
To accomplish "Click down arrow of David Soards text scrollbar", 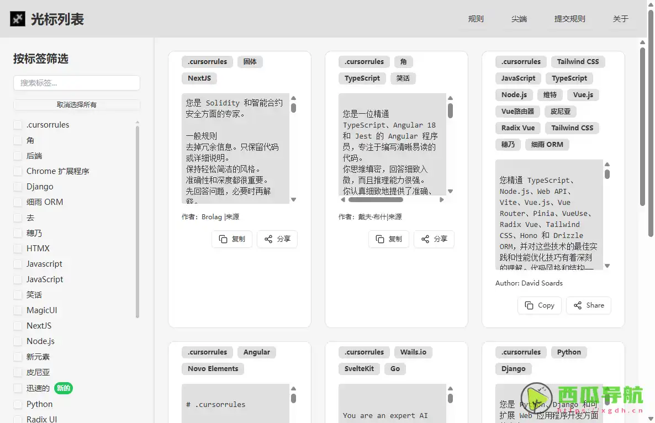I will point(608,266).
